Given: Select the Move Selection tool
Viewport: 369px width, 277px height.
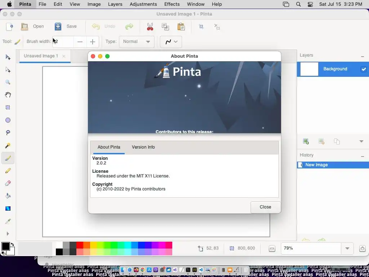Looking at the screenshot, I should [x=8, y=70].
